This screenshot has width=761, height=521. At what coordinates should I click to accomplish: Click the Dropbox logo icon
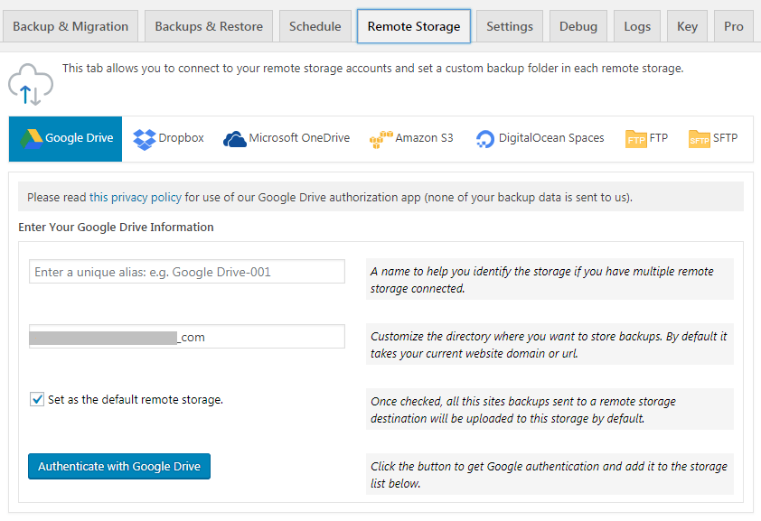pos(144,140)
